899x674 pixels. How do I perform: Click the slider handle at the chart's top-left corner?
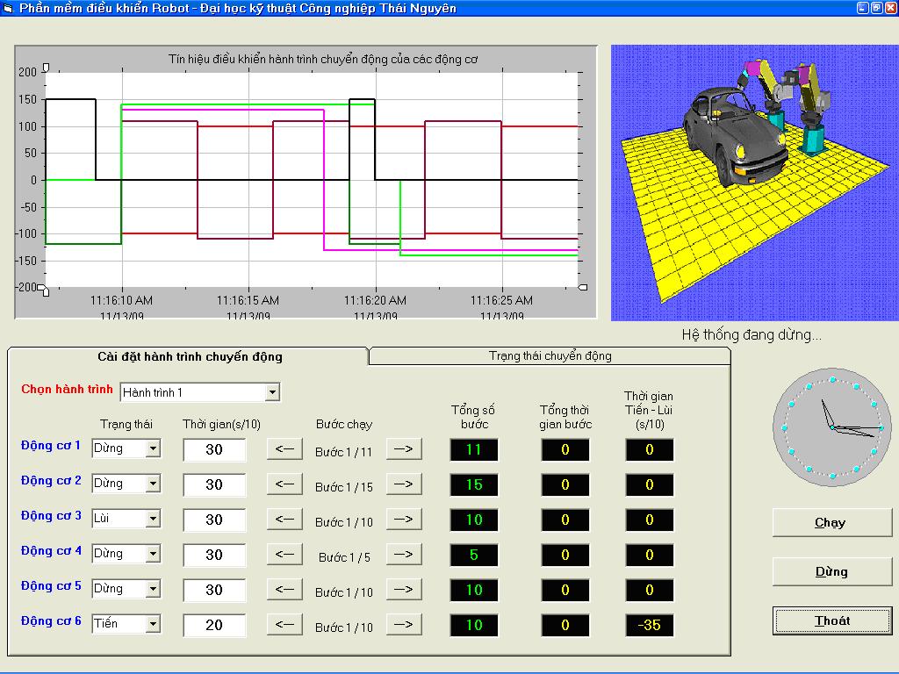click(x=46, y=68)
